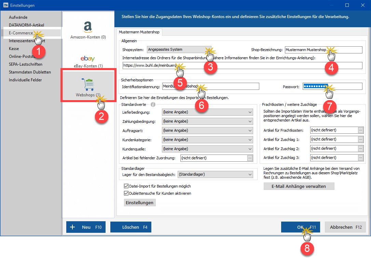371x258 pixels.
Task: Click the Identifikationskennung field
Action: (x=210, y=86)
